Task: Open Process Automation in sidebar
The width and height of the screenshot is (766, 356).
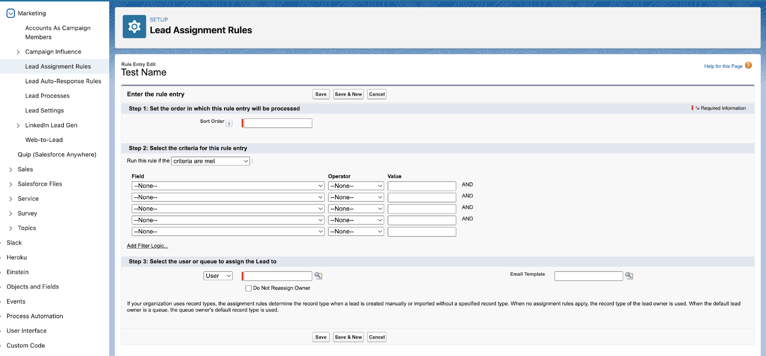Action: coord(35,316)
